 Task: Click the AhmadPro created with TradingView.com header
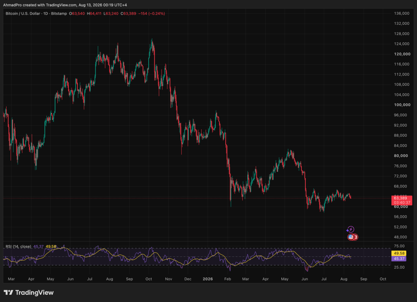tap(65, 5)
